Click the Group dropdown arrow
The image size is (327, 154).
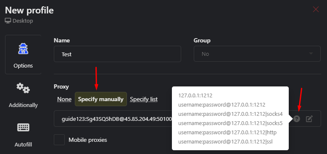click(x=311, y=54)
